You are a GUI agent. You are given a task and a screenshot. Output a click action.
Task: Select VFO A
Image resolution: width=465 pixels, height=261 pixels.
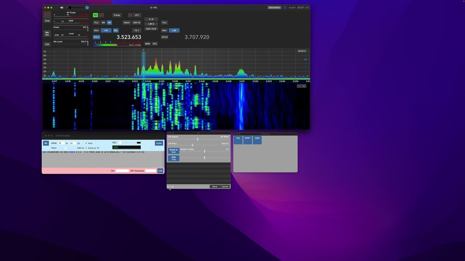(96, 37)
